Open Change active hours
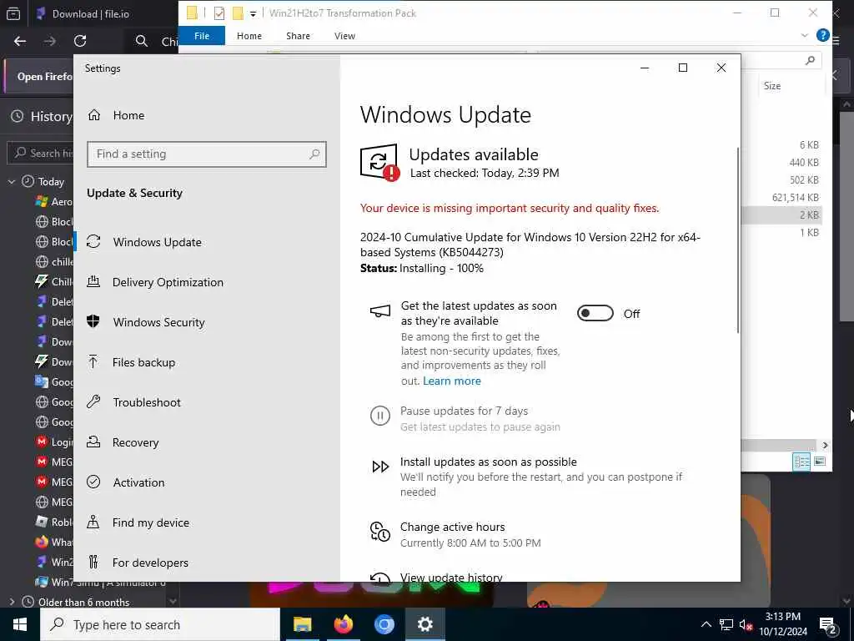Viewport: 854px width, 641px height. pos(452,527)
